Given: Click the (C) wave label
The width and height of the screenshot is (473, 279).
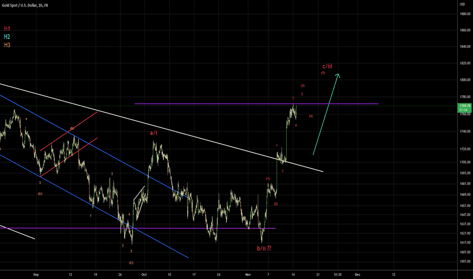Looking at the screenshot, I should [x=131, y=263].
